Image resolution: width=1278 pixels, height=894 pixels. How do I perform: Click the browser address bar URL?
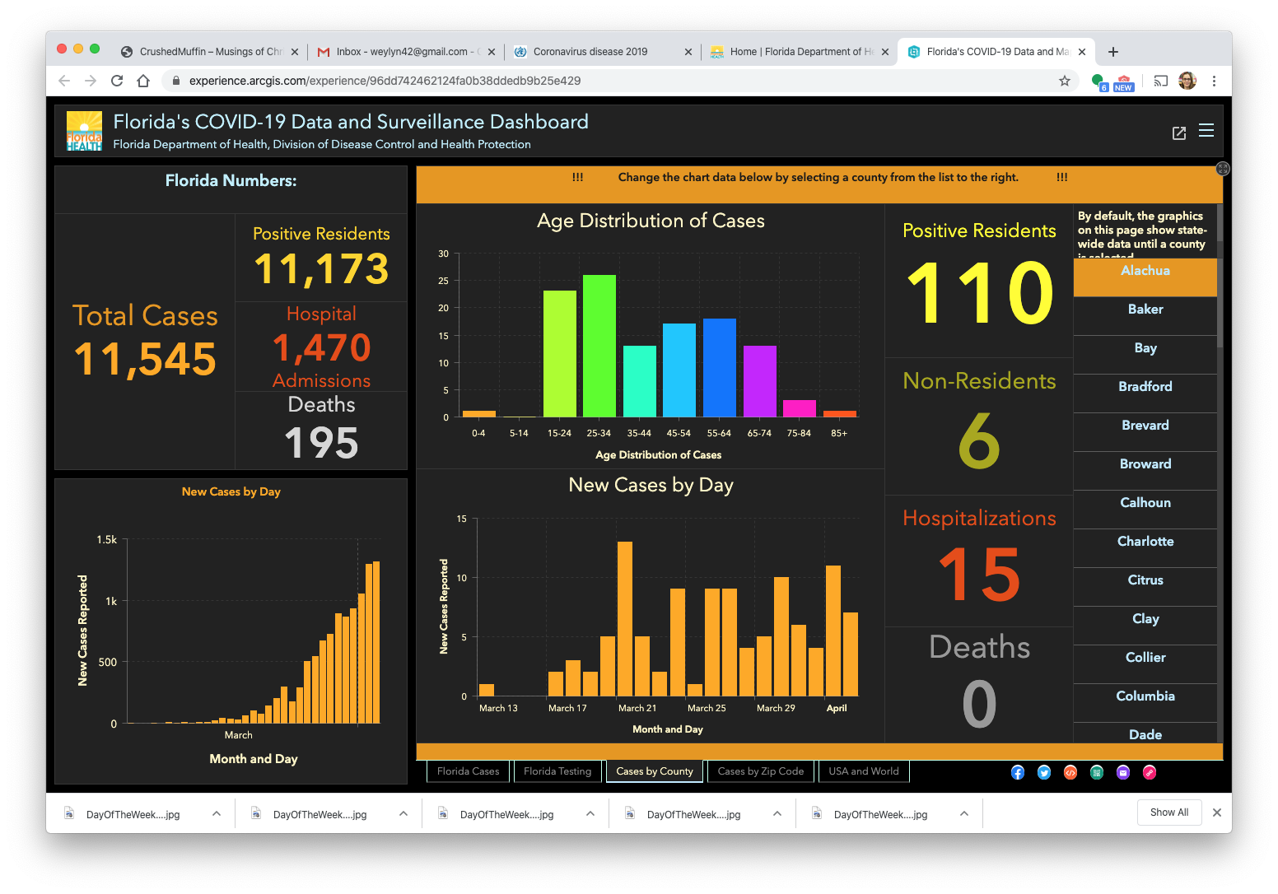pyautogui.click(x=385, y=81)
